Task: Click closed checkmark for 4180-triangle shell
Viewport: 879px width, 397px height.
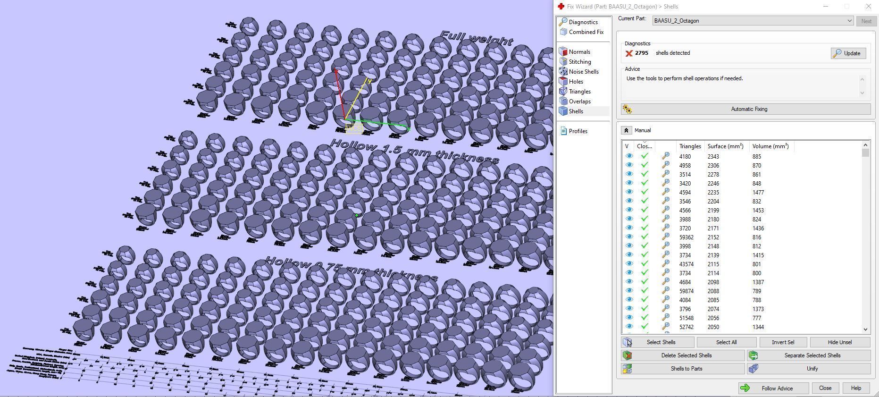Action: pos(645,156)
